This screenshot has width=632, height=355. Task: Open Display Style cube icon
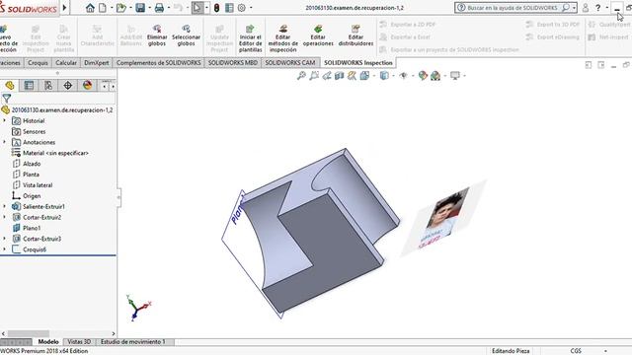coord(384,75)
